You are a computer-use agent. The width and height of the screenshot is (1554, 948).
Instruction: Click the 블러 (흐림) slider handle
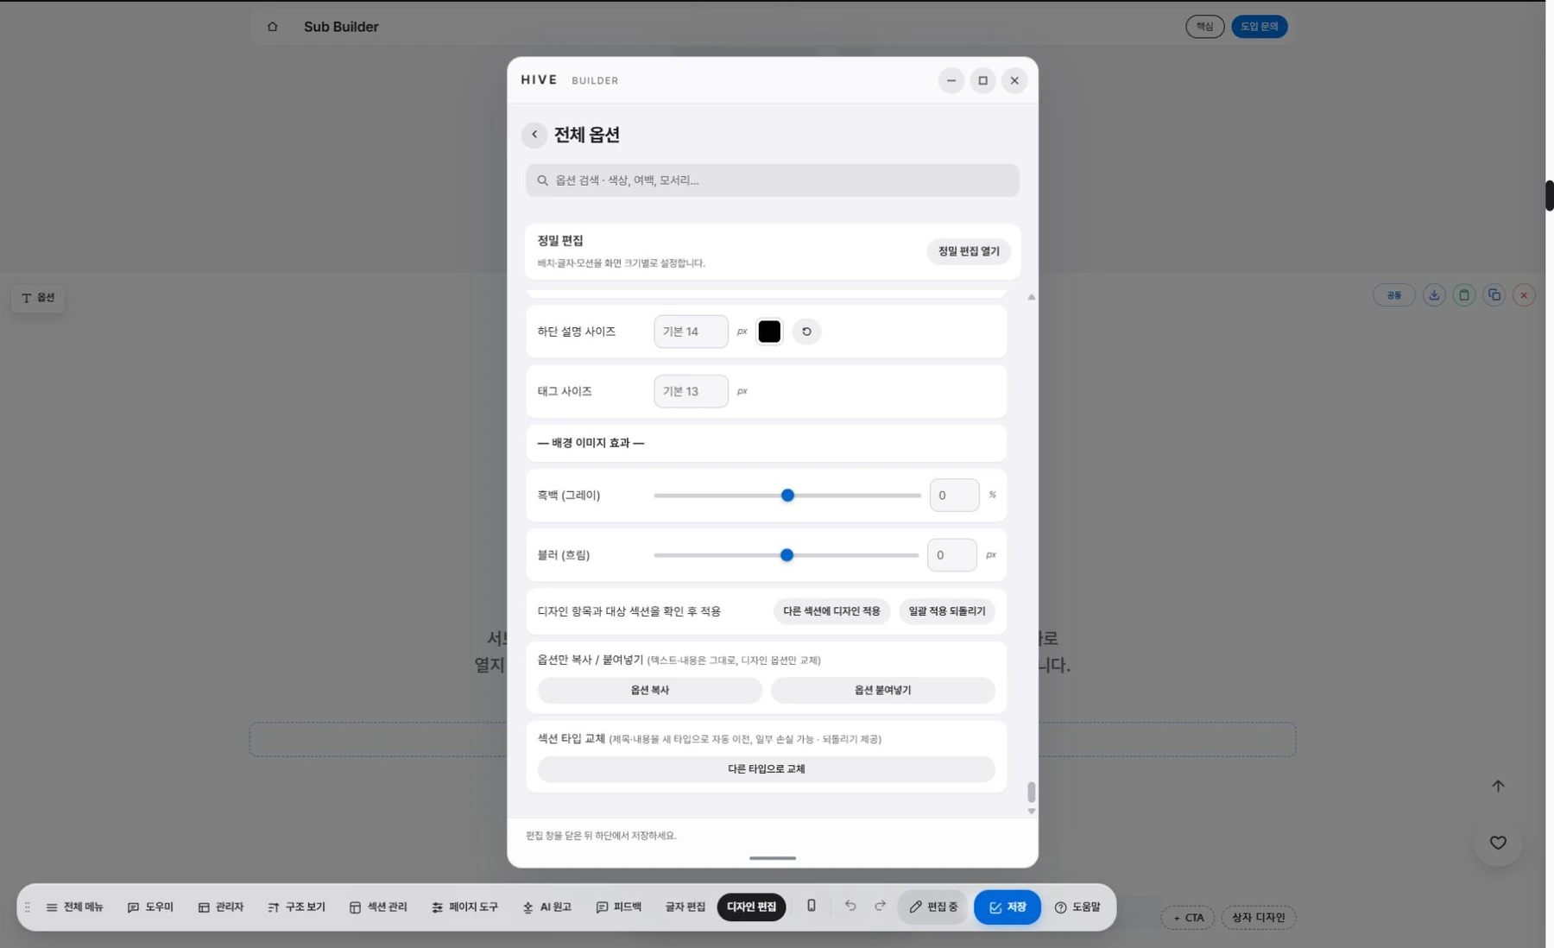click(x=786, y=555)
